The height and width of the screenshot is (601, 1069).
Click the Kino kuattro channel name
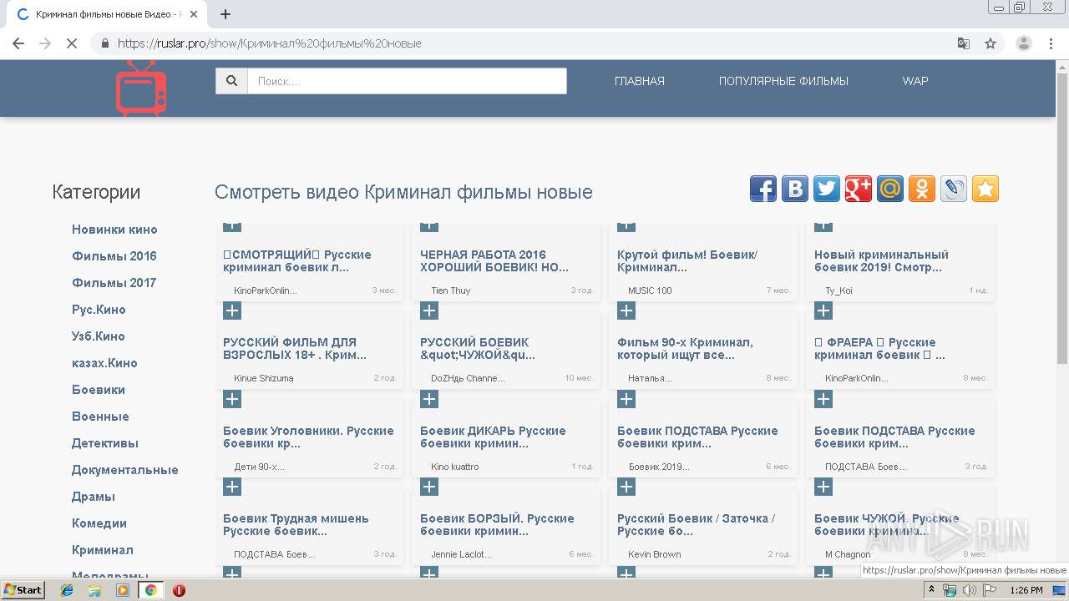click(x=455, y=467)
